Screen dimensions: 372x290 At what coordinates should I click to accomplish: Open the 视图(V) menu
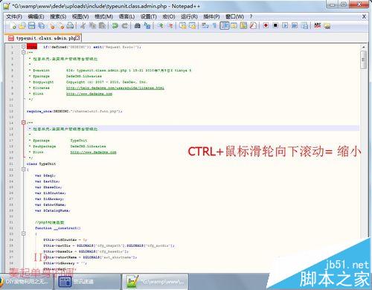pos(80,16)
